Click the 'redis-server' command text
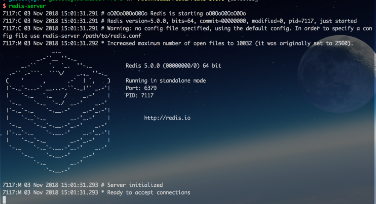 click(27, 6)
